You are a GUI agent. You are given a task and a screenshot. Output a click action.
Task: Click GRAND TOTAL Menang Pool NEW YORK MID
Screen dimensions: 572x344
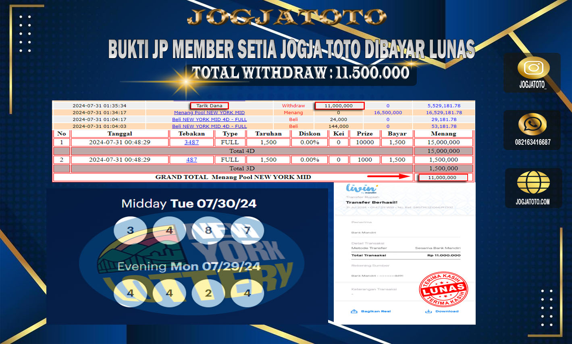point(233,177)
